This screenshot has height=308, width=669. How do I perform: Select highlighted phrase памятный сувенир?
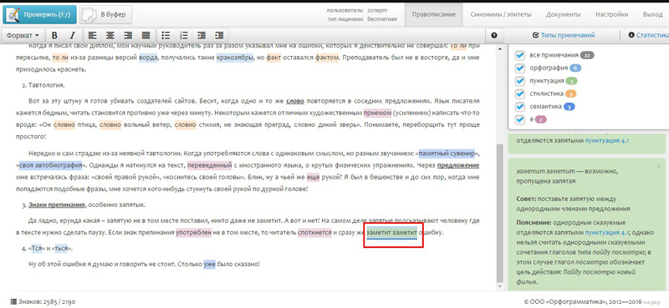pyautogui.click(x=447, y=154)
